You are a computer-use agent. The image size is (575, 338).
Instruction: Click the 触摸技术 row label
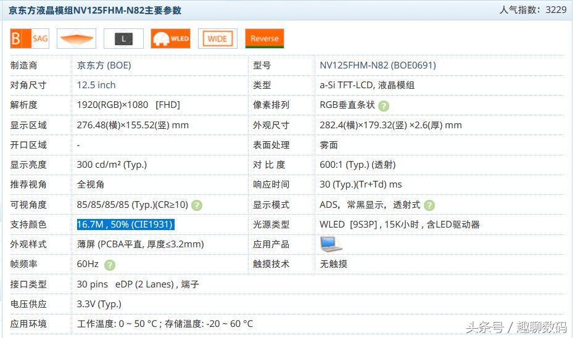coord(271,264)
